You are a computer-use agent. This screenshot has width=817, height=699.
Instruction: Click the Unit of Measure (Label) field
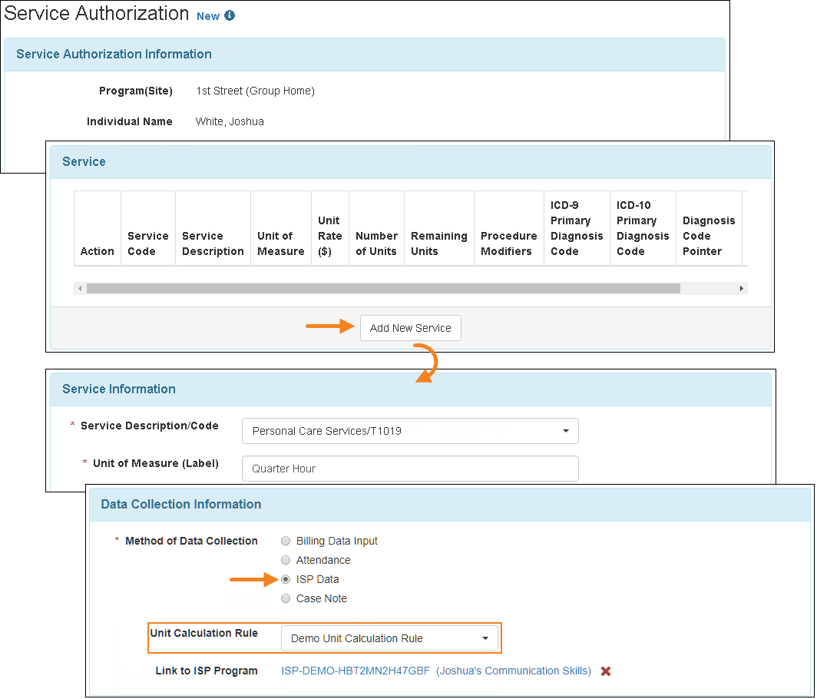tap(410, 469)
